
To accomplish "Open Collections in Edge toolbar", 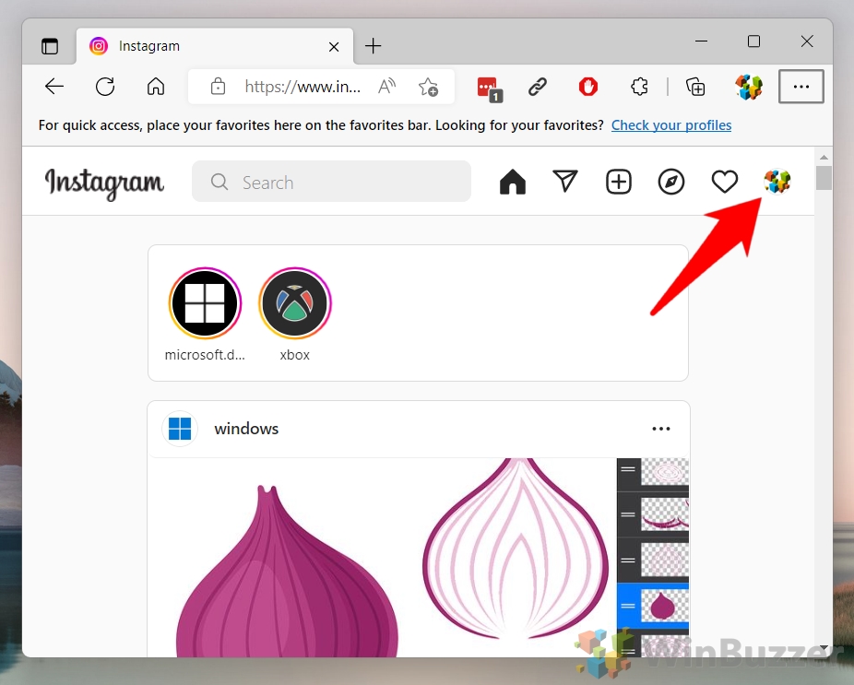I will click(695, 87).
